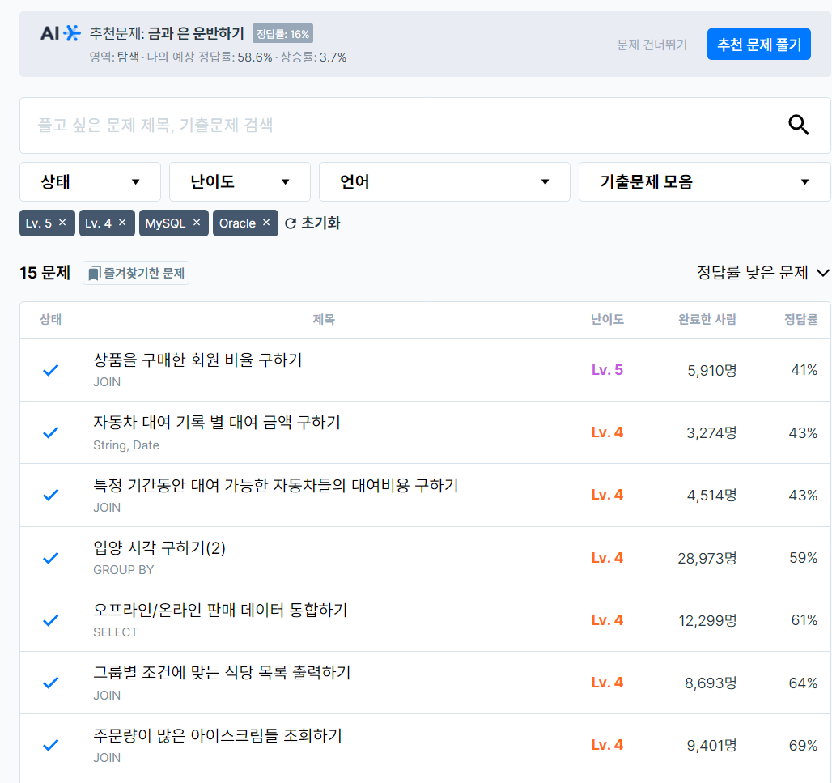Click the 문제 건너뛰기 link

[x=652, y=45]
